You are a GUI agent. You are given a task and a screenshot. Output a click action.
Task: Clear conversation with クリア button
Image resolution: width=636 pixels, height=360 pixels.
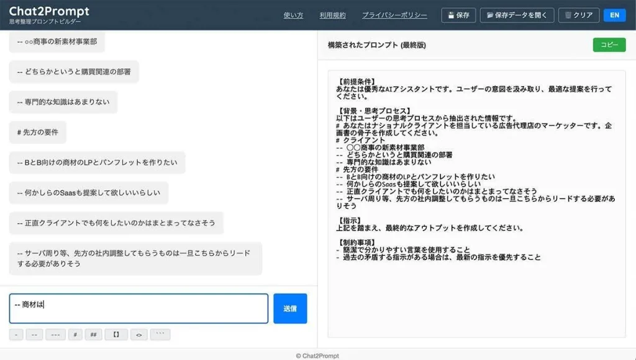tap(579, 15)
